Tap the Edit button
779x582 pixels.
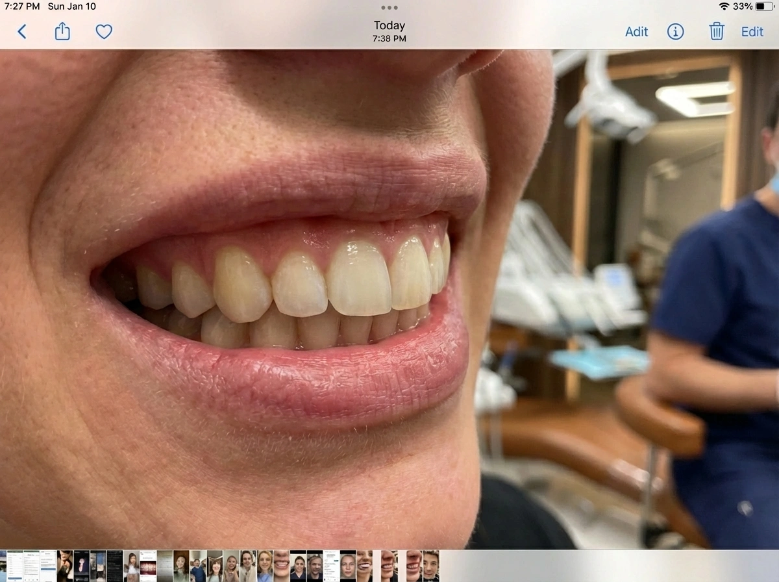tap(752, 31)
